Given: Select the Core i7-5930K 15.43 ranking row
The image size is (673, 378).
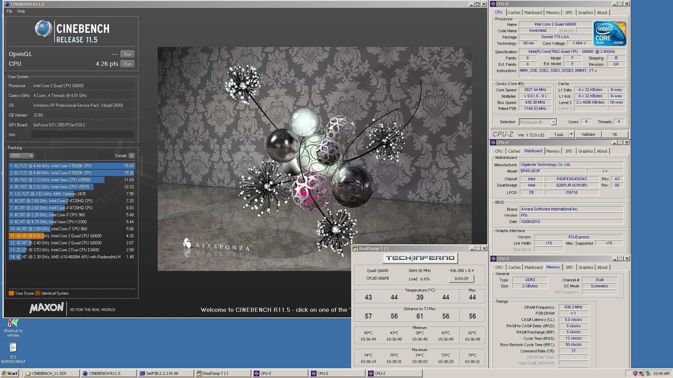Looking at the screenshot, I should click(x=72, y=166).
